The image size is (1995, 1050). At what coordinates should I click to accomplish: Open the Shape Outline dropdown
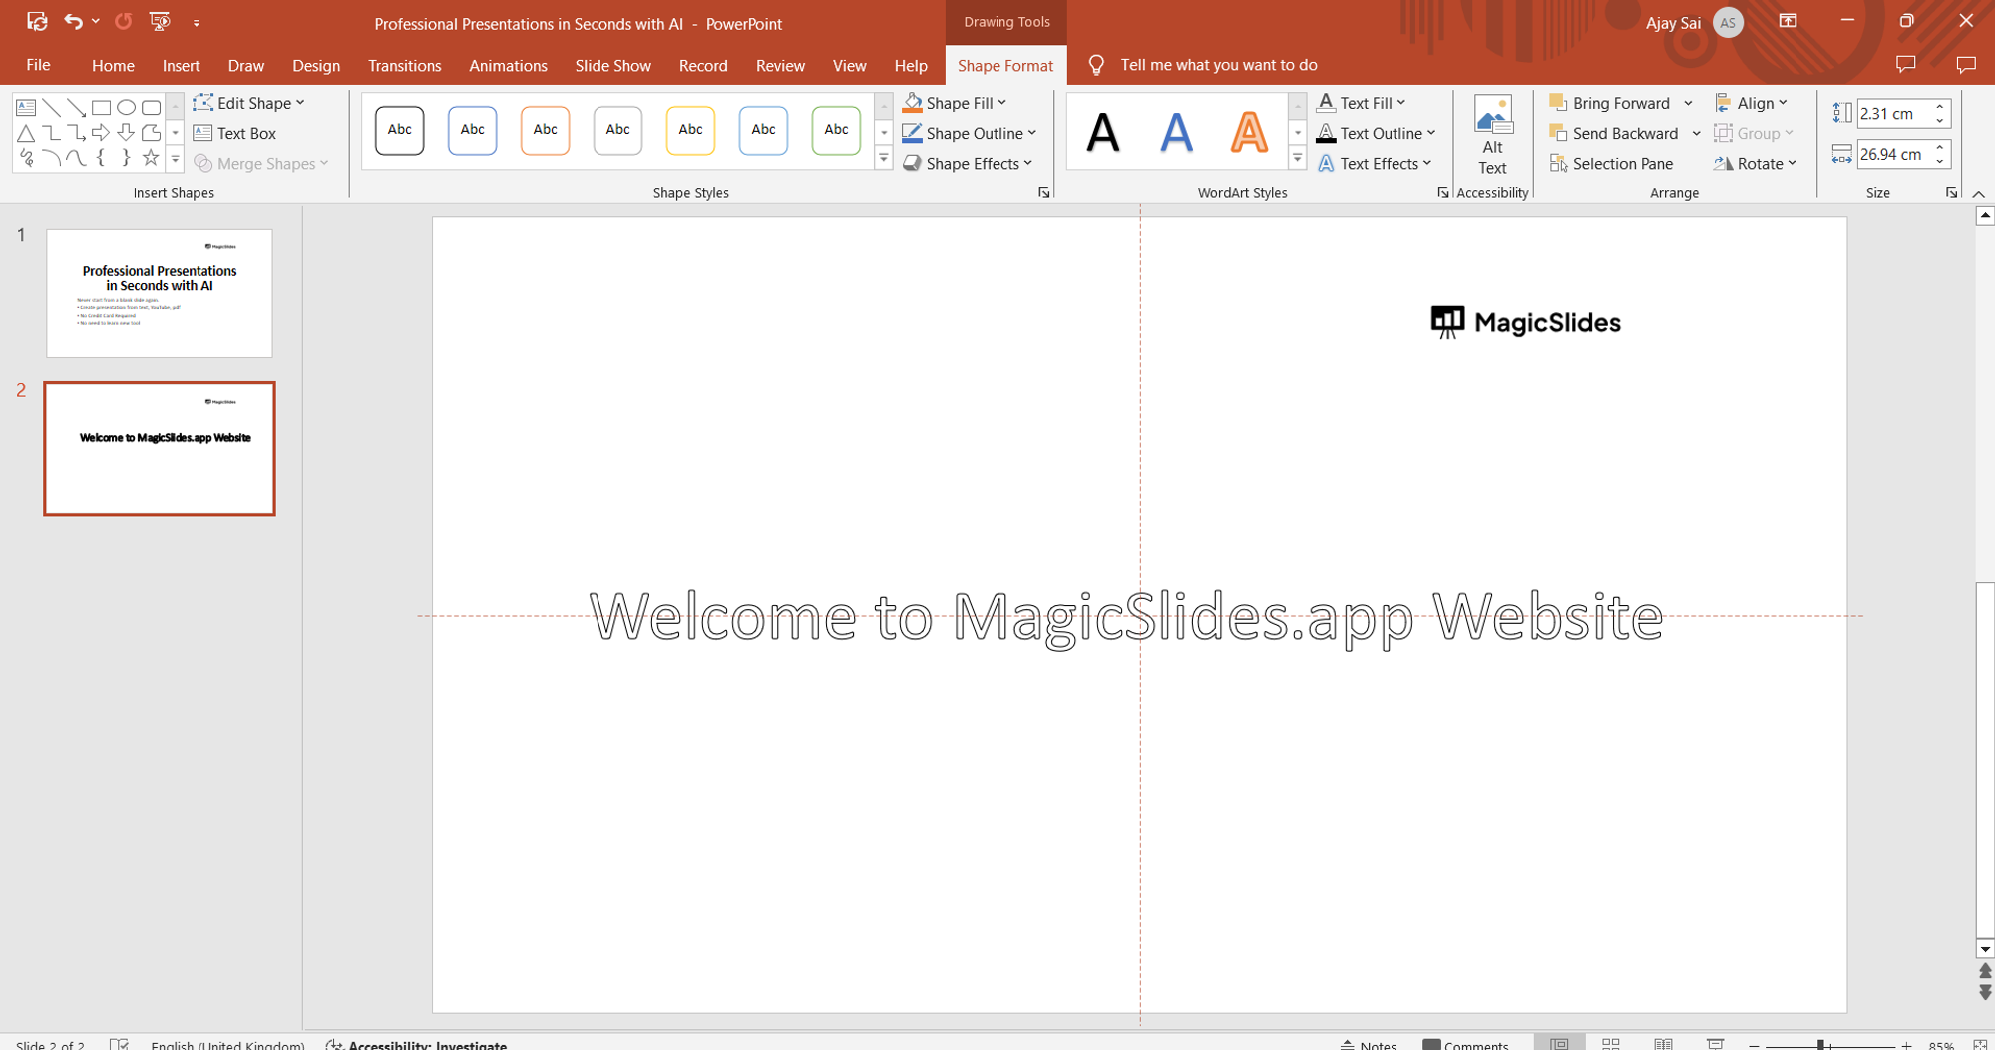970,133
